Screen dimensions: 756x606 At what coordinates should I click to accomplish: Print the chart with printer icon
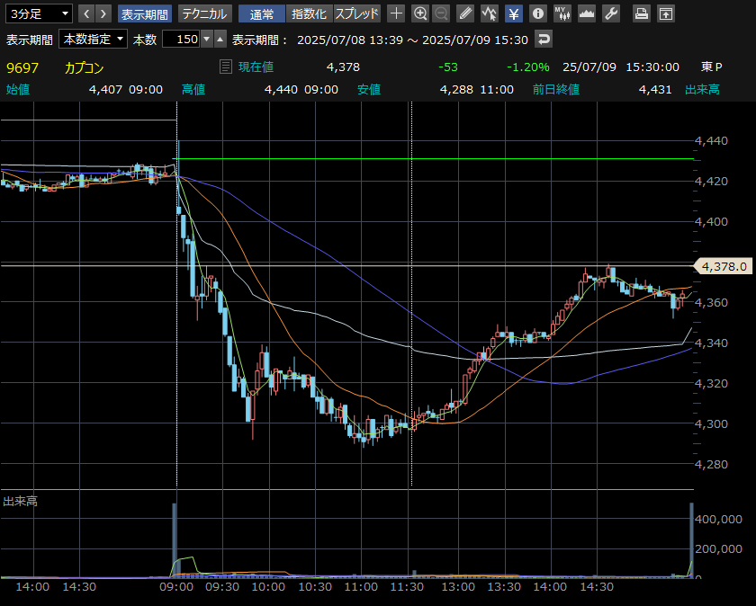click(x=642, y=13)
